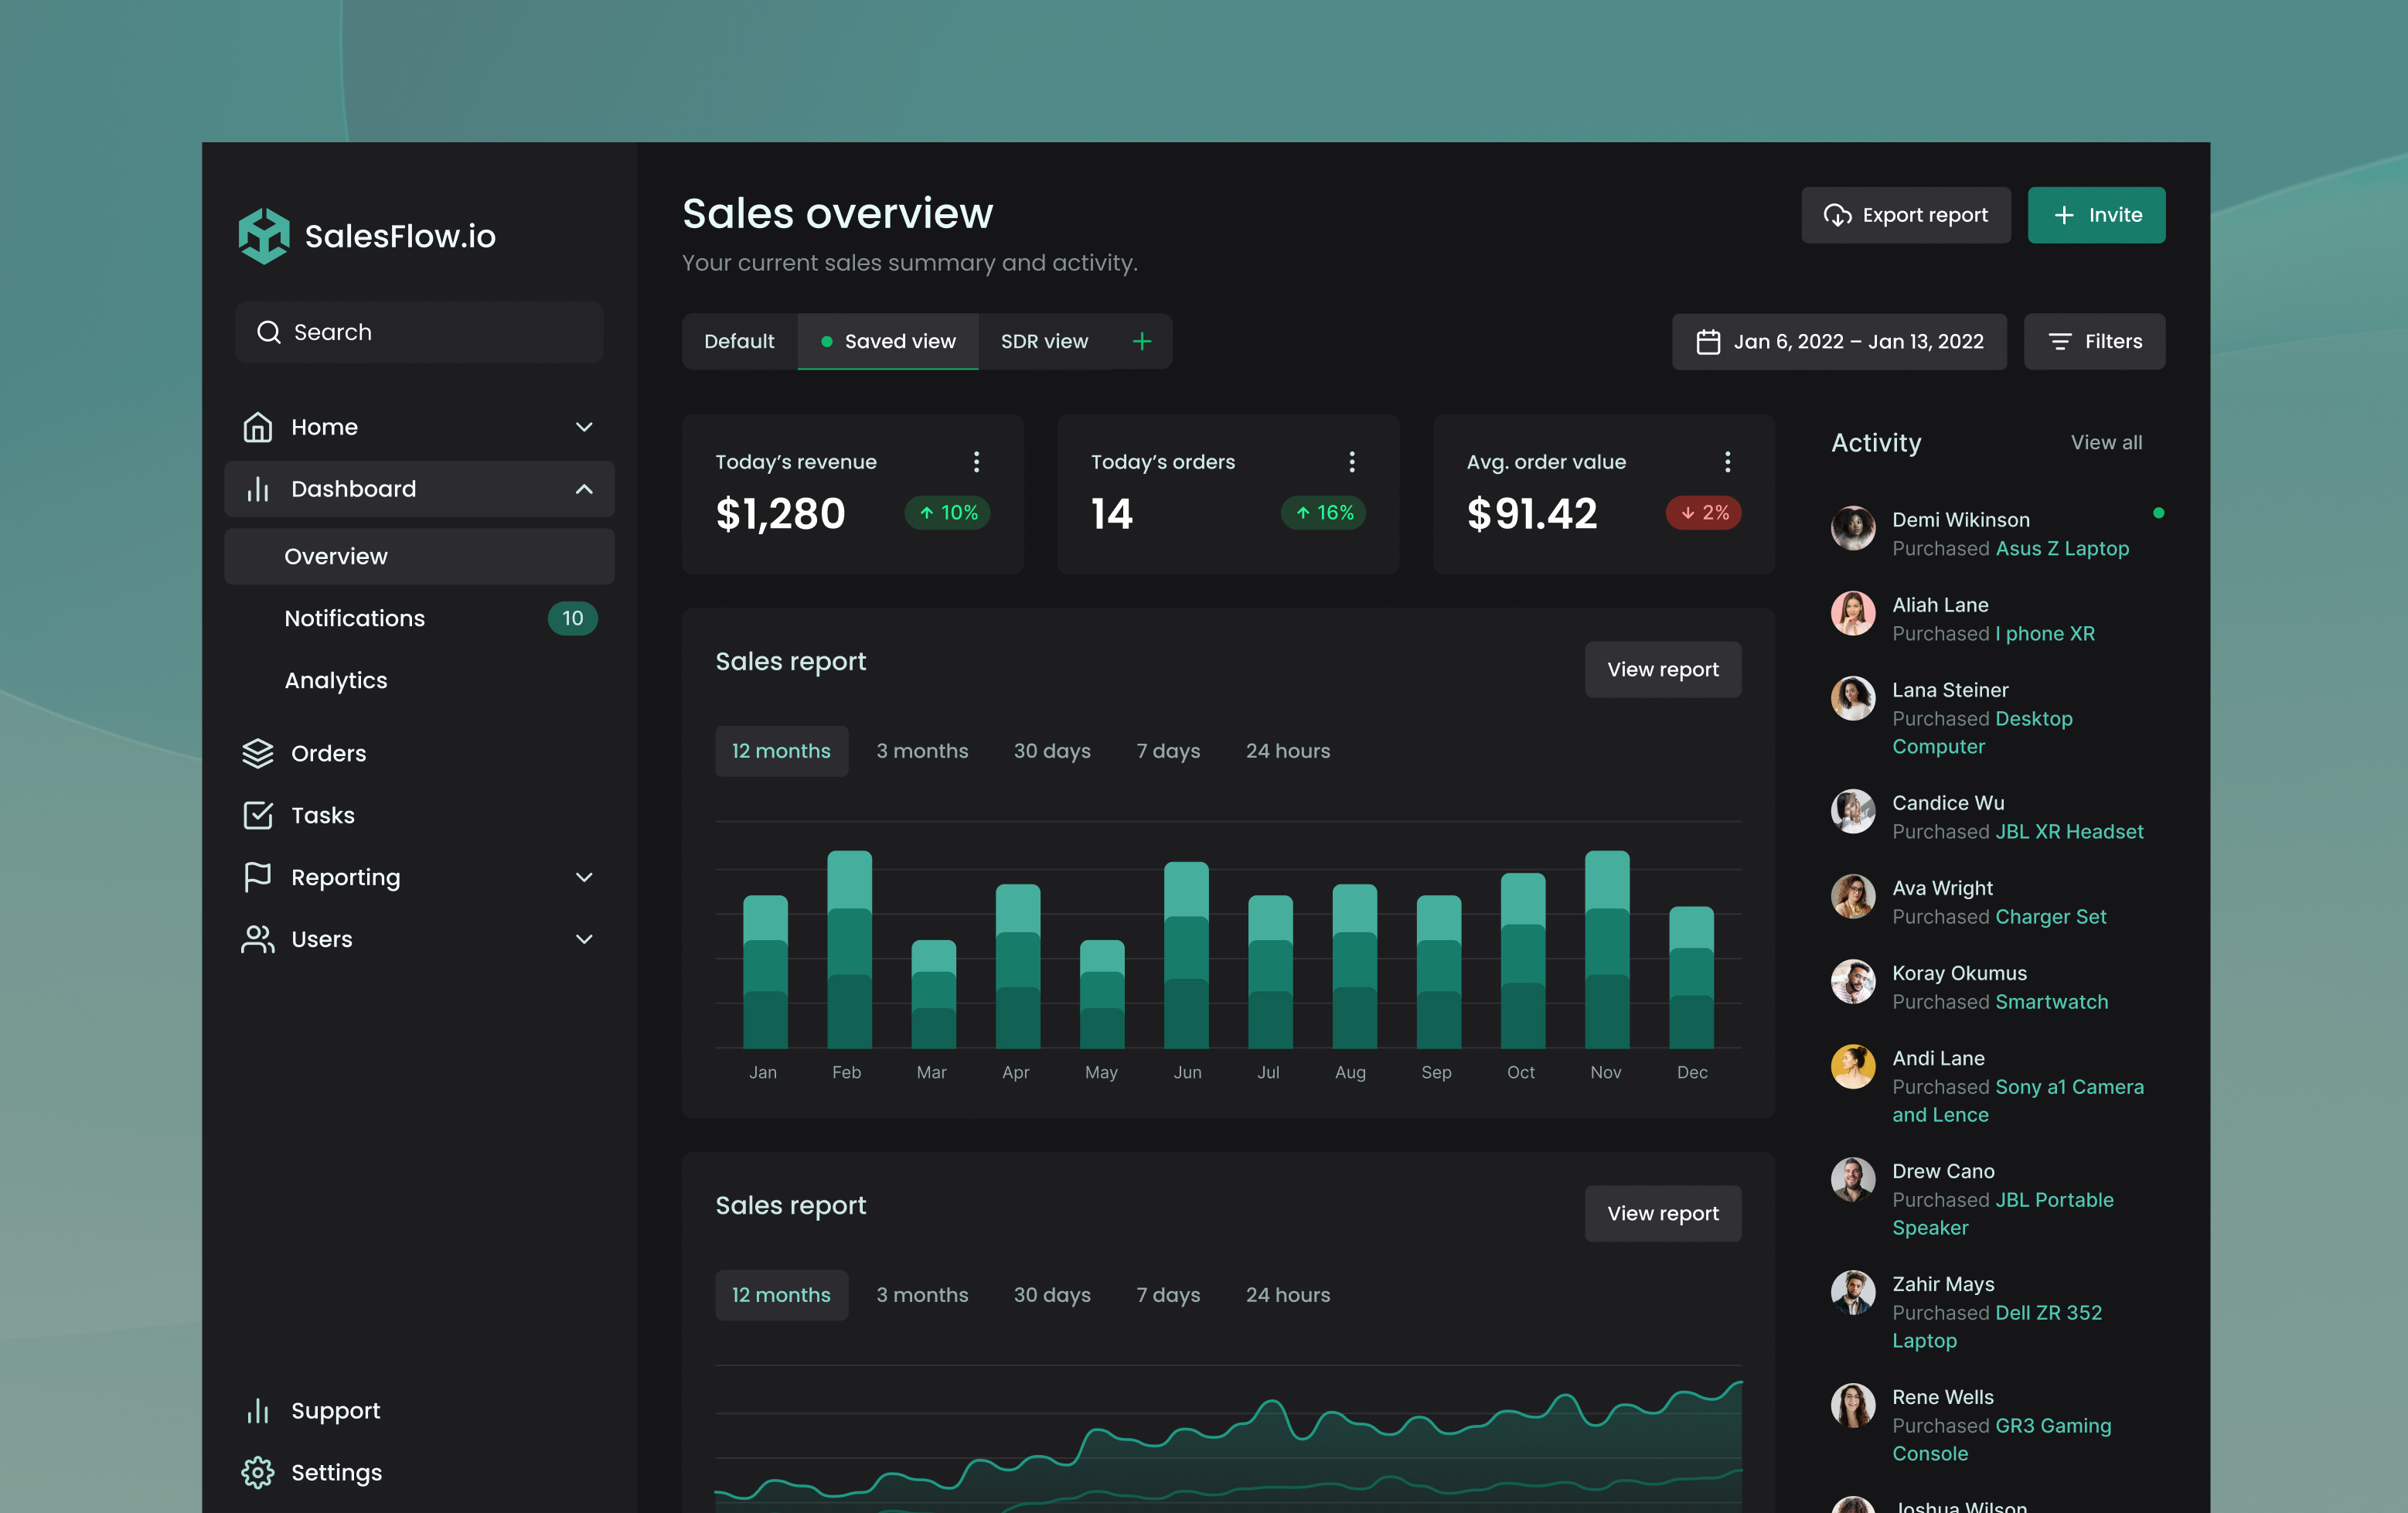Viewport: 2408px width, 1513px height.
Task: Collapse the Dashboard section chevron
Action: 584,489
